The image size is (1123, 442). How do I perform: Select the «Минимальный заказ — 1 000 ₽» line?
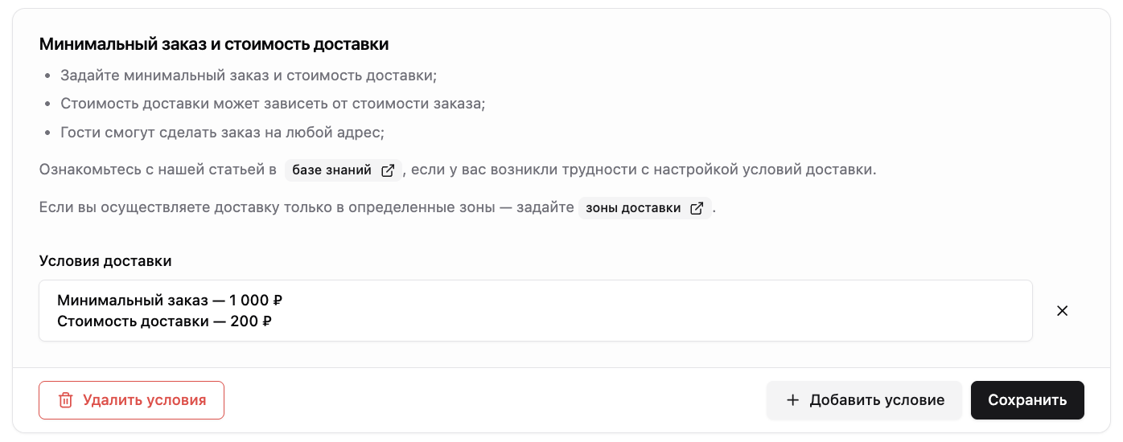170,301
